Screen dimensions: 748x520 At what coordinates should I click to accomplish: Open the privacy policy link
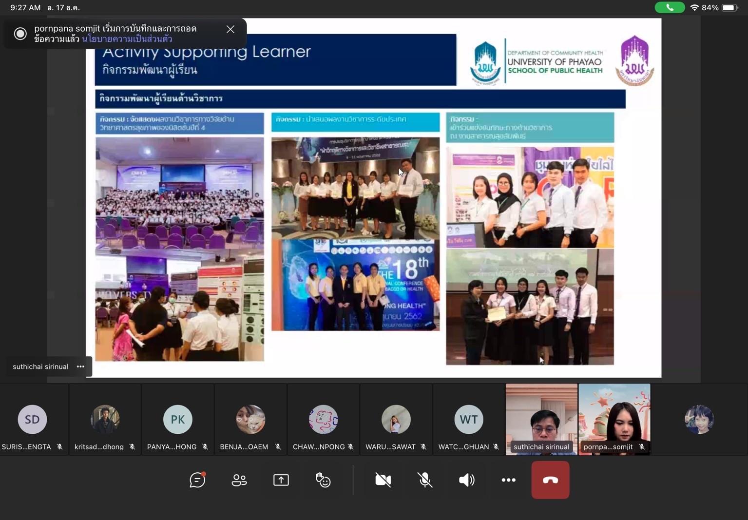(x=127, y=39)
